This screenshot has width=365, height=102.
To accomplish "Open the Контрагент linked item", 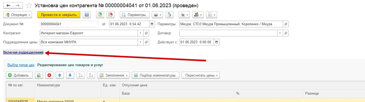I will click(x=146, y=33).
